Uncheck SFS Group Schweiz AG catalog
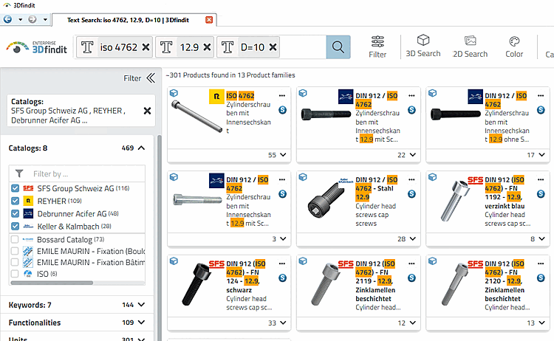554x341 pixels. (x=15, y=188)
